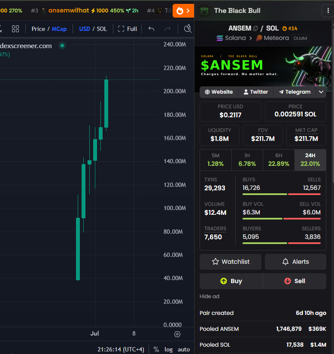This screenshot has height=354, width=334.
Task: Hide the ad link
Action: [x=210, y=296]
